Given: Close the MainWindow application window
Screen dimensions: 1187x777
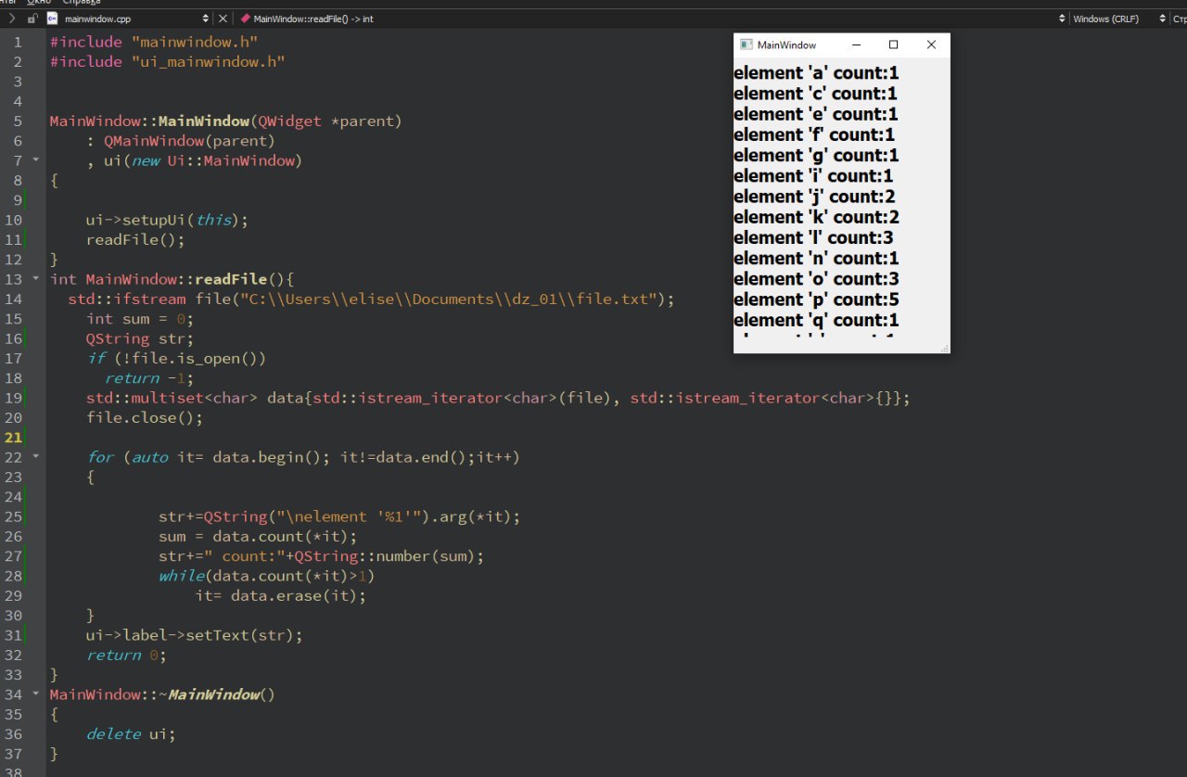Looking at the screenshot, I should [x=931, y=45].
